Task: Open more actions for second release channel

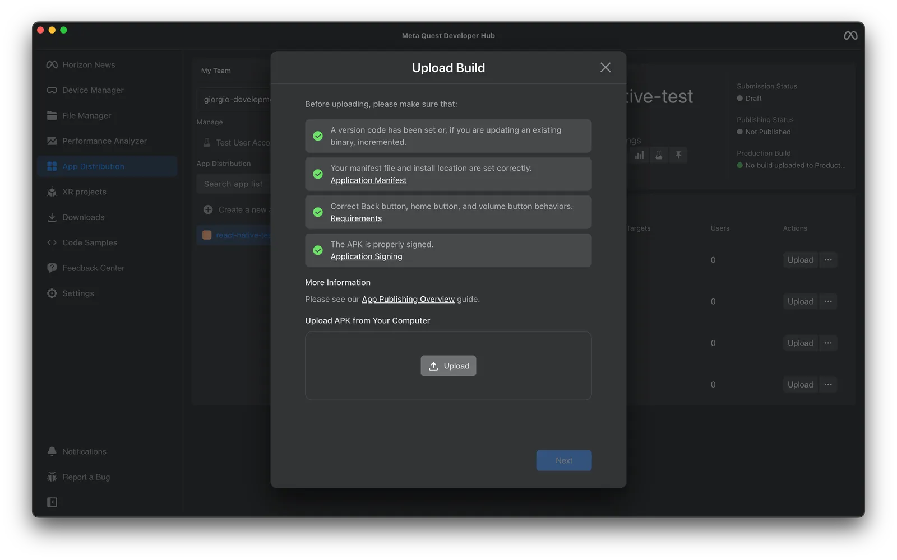Action: point(828,301)
